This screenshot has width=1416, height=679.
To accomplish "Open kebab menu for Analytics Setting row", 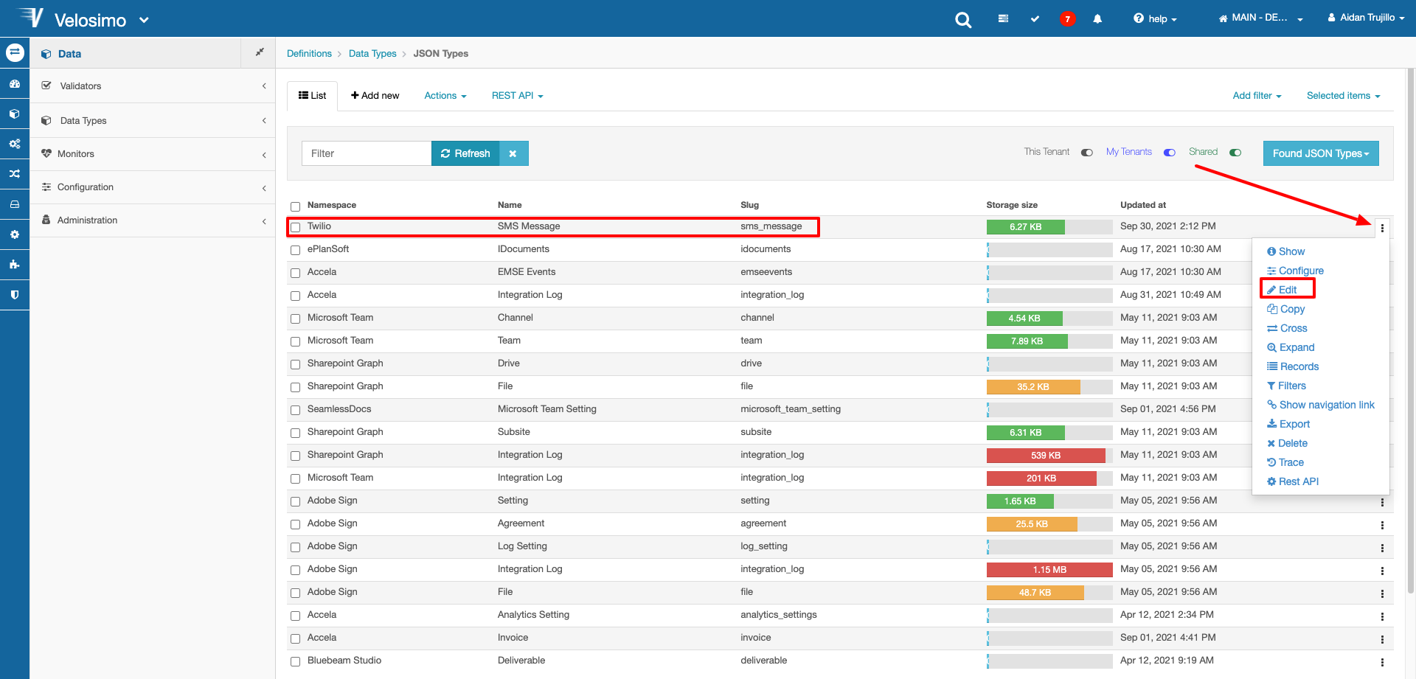I will click(1382, 616).
